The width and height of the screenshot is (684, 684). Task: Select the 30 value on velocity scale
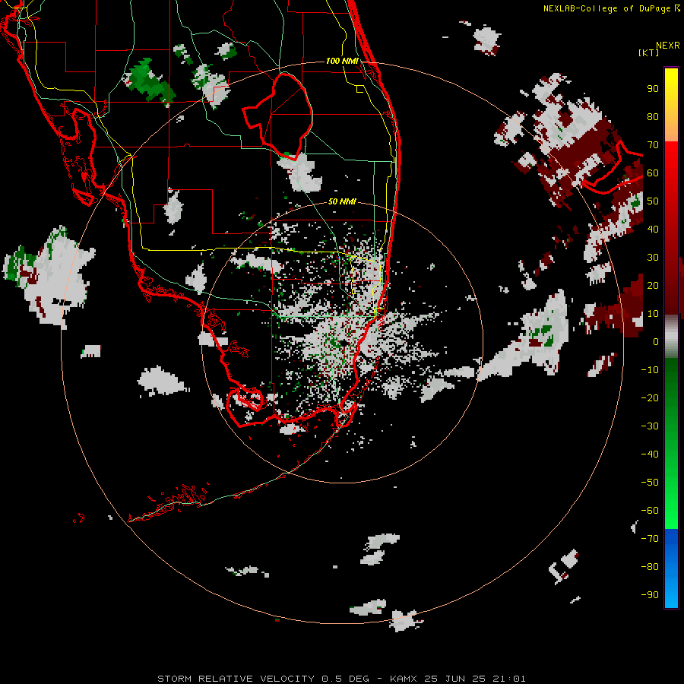click(653, 258)
